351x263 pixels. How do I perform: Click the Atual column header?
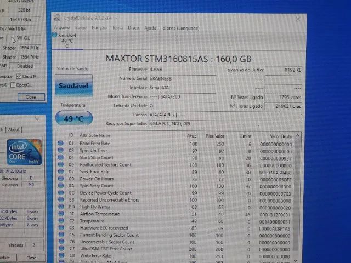(x=192, y=136)
